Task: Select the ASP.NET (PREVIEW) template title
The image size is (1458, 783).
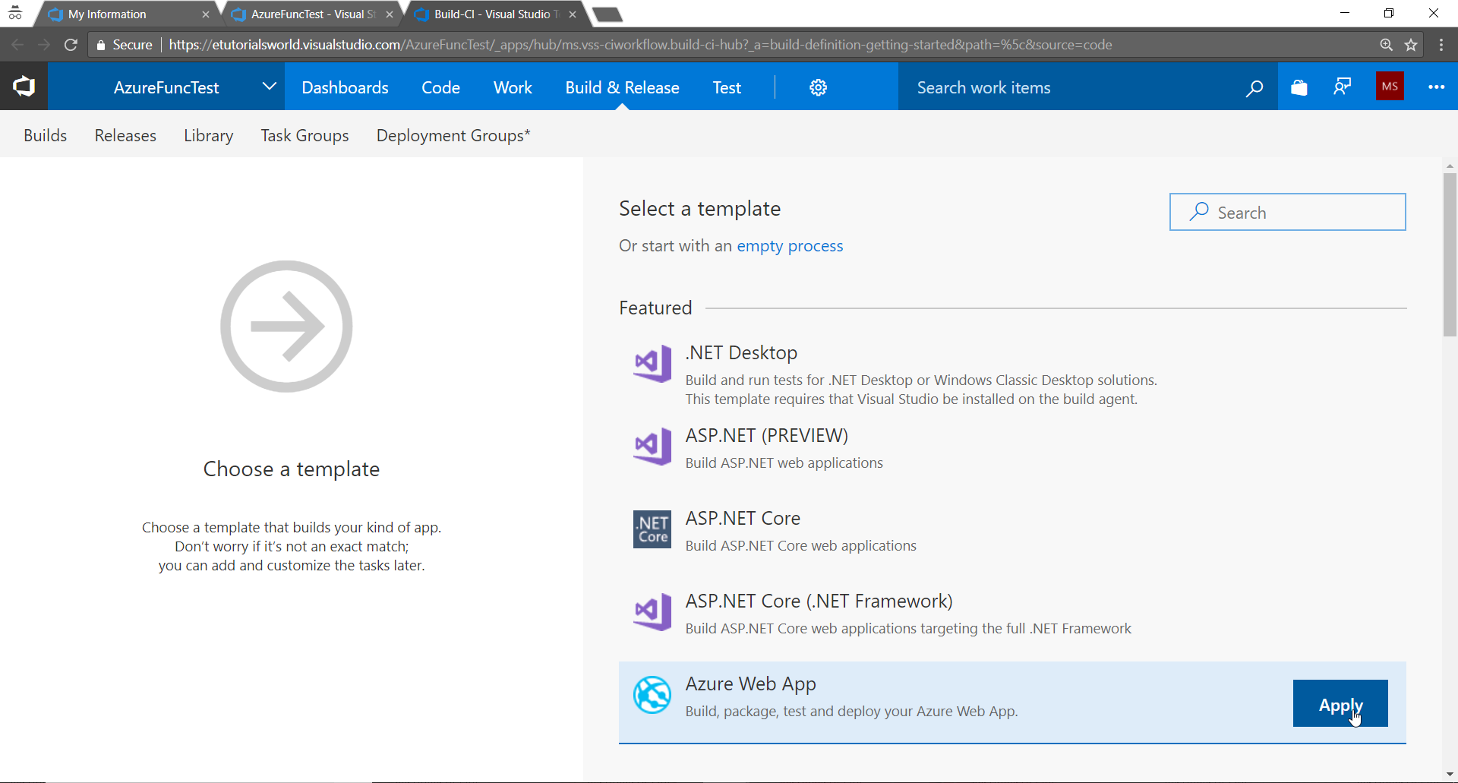Action: coord(767,435)
